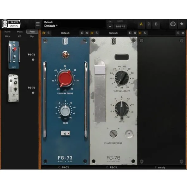
Task: Select preset slot B
Action: 156,24
